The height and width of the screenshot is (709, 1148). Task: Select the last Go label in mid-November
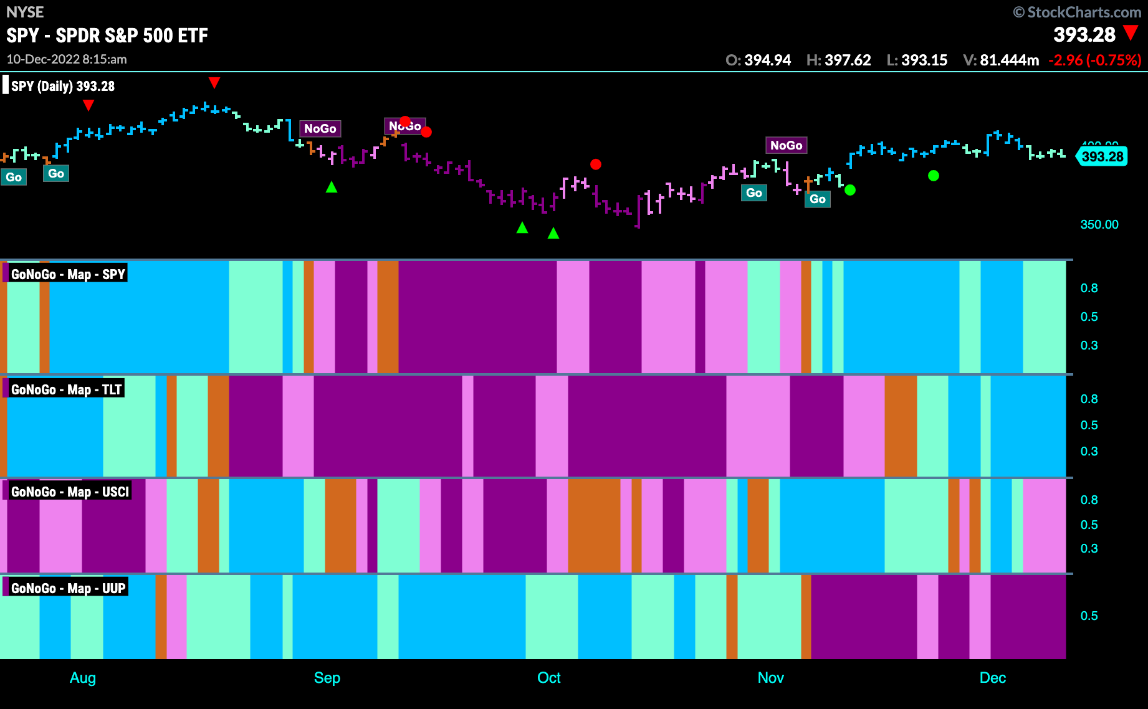tap(818, 199)
